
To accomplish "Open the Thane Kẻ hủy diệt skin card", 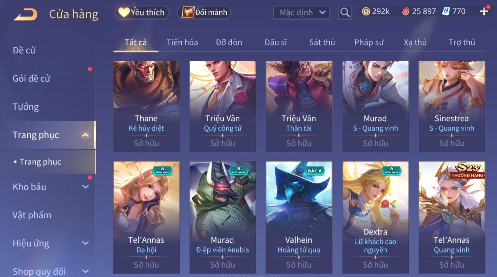I will point(146,107).
